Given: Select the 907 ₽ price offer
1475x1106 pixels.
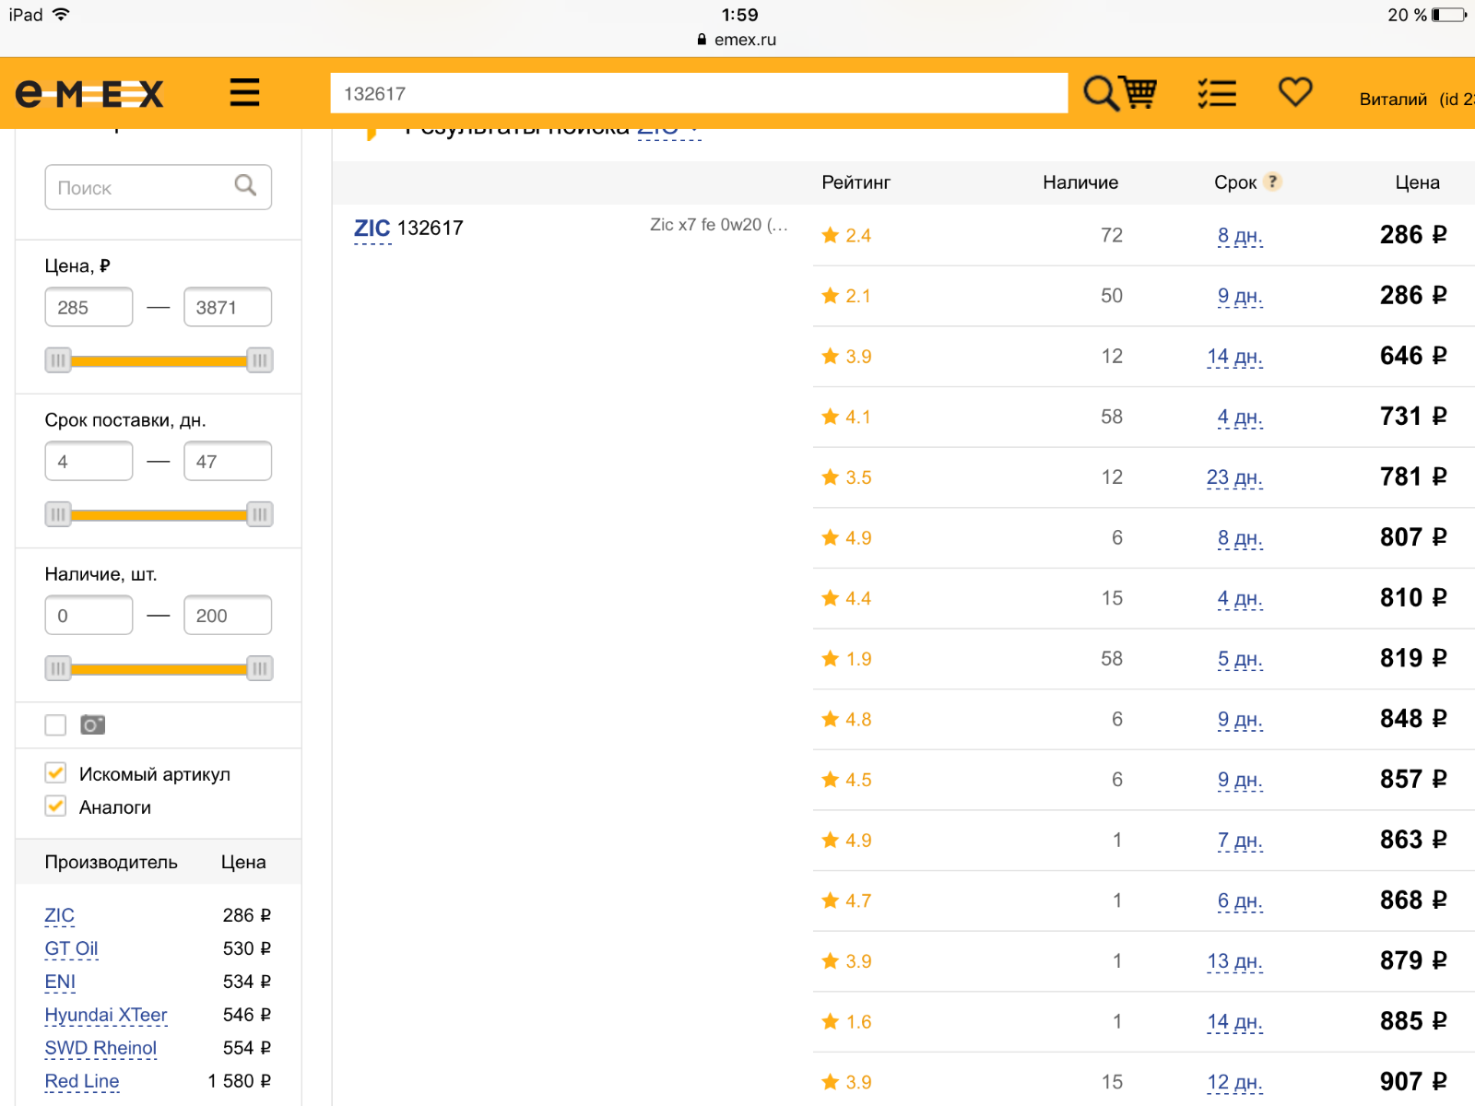Looking at the screenshot, I should [1413, 1081].
